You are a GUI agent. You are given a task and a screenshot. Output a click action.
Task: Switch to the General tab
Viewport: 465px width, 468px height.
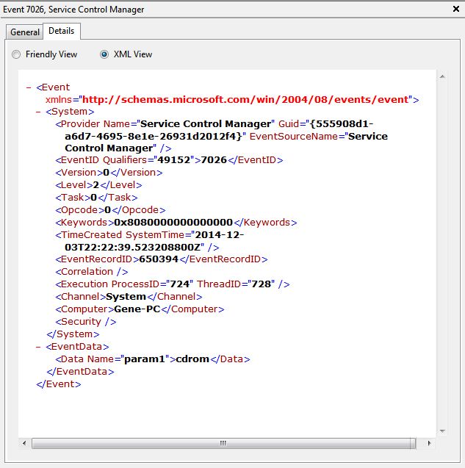[x=24, y=32]
